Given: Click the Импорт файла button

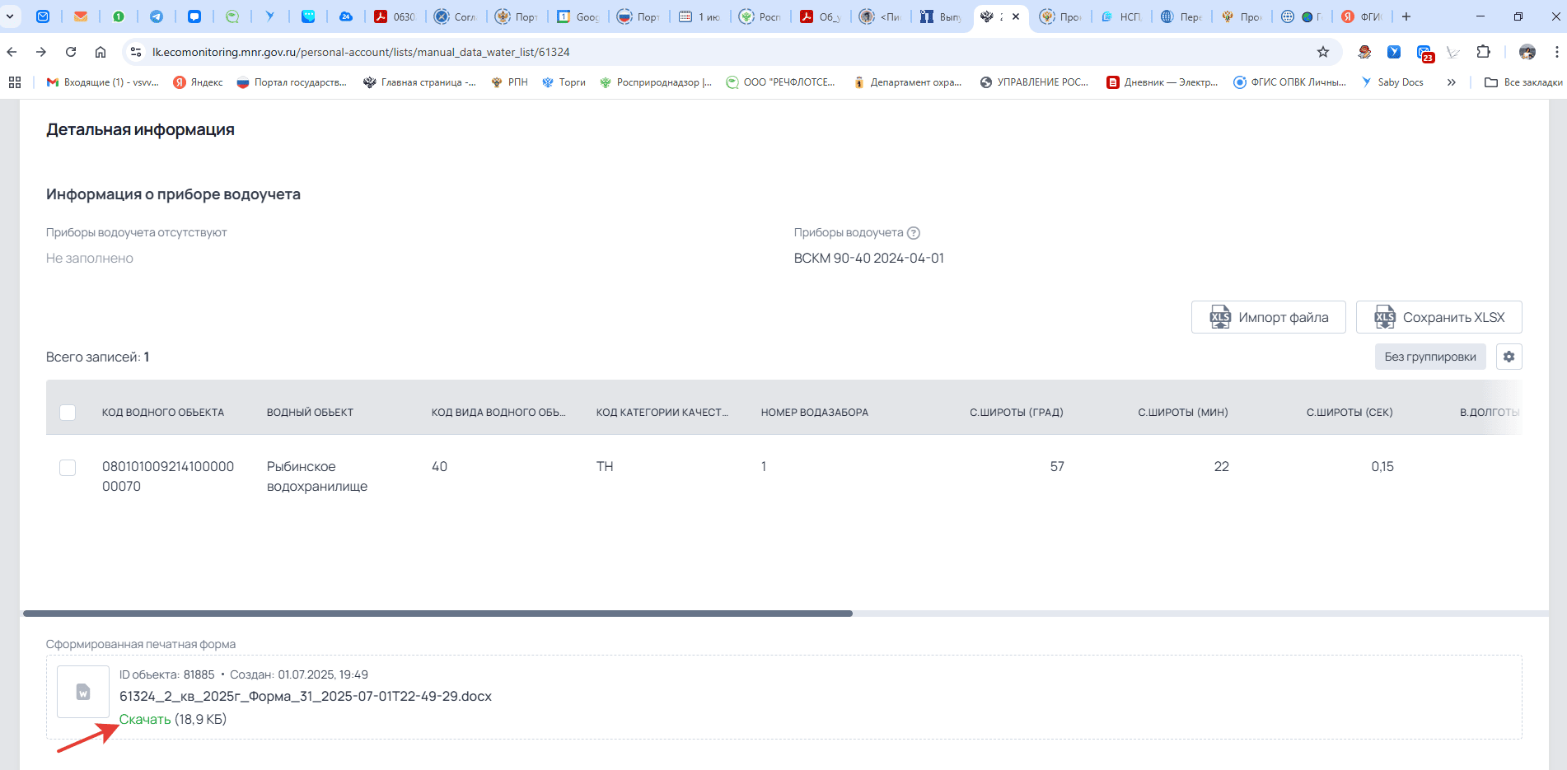Looking at the screenshot, I should tap(1268, 317).
